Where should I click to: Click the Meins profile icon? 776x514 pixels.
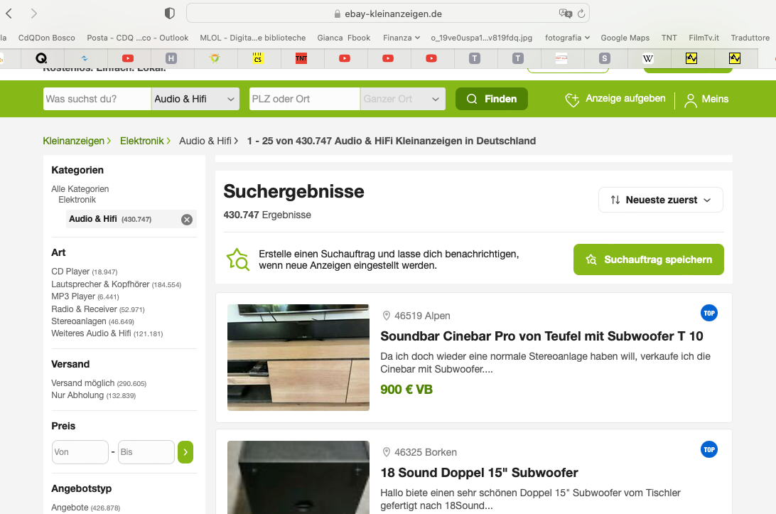690,100
